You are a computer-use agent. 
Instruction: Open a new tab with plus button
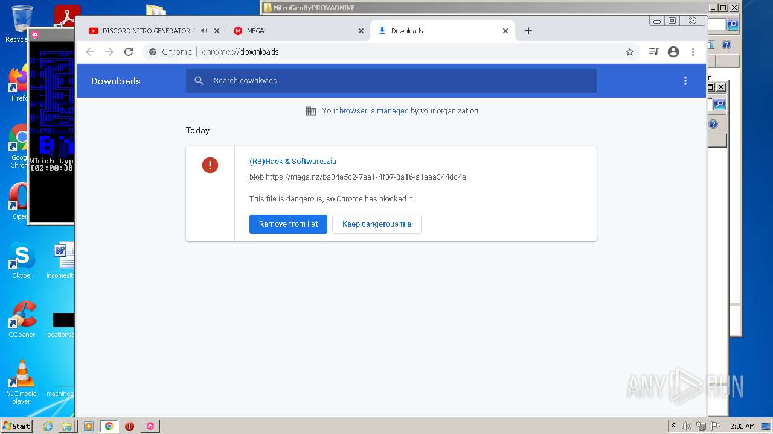[528, 31]
